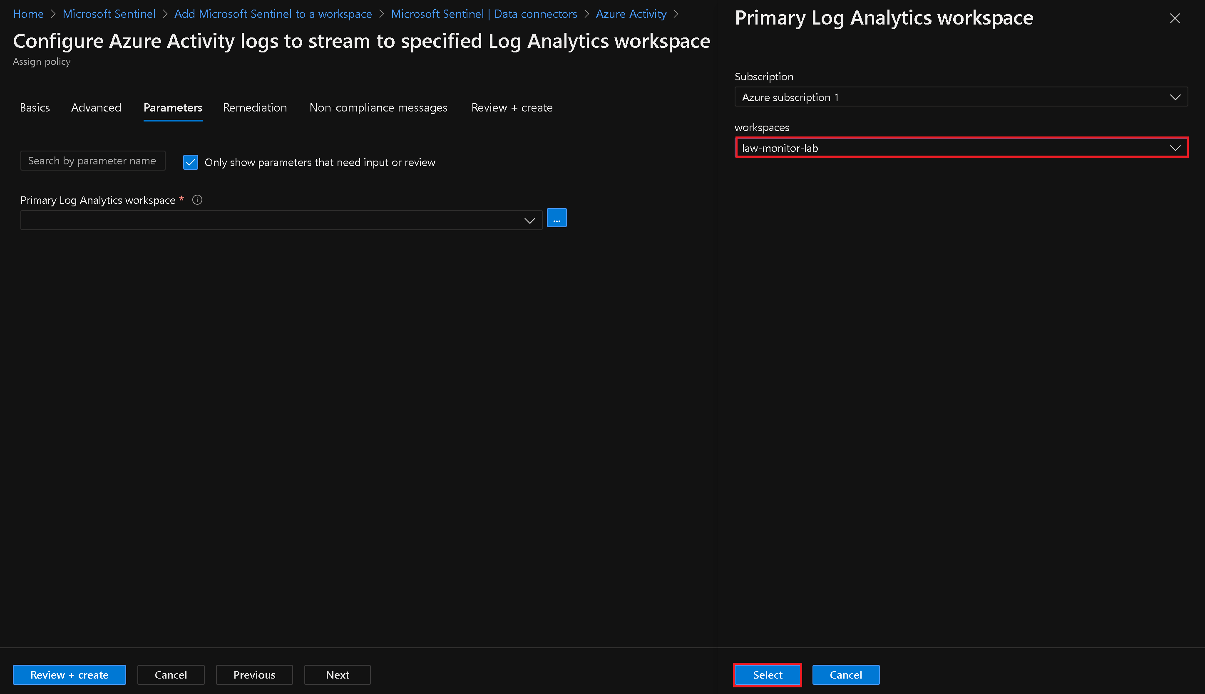Click the Home breadcrumb chevron separator

point(53,14)
